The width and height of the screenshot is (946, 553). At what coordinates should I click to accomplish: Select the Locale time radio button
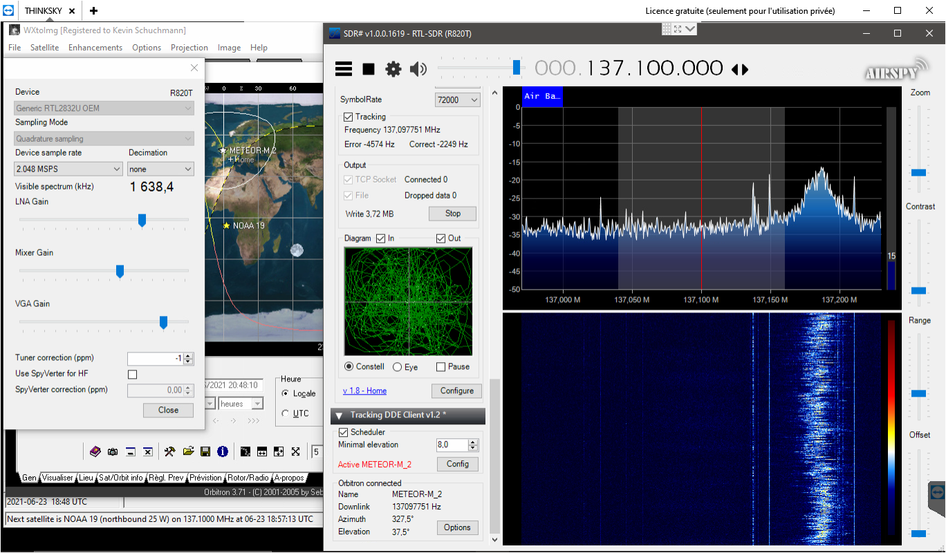coord(286,393)
